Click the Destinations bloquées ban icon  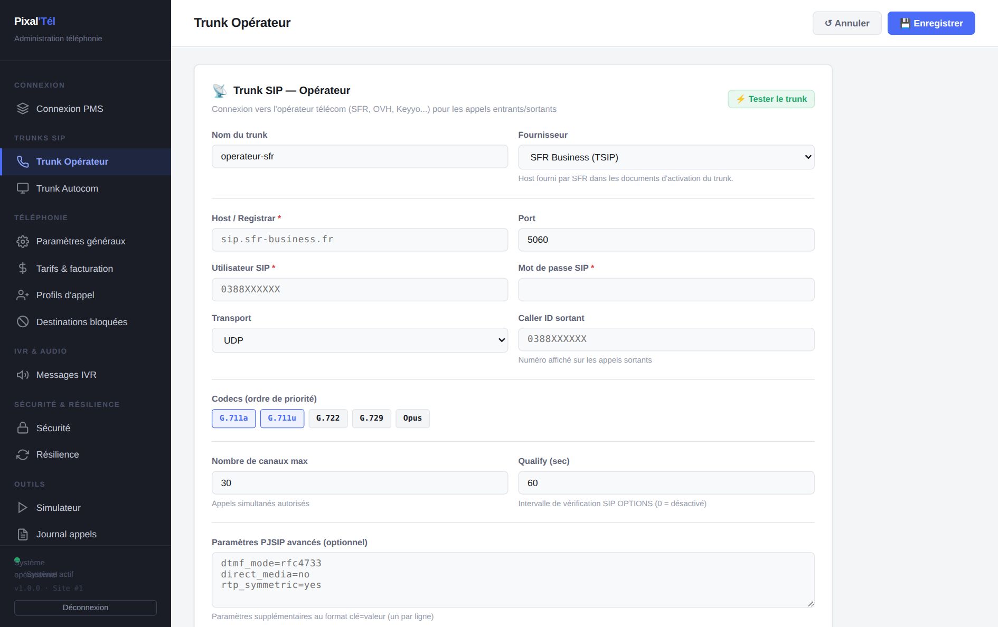(23, 322)
